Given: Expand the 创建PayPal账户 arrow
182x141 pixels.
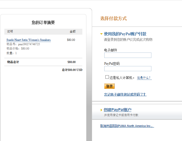Looking at the screenshot, I should click(x=101, y=110).
